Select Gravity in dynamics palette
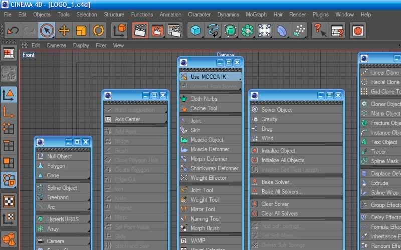 296,119
